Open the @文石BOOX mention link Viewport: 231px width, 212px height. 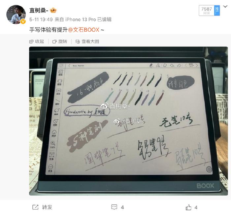click(x=83, y=30)
